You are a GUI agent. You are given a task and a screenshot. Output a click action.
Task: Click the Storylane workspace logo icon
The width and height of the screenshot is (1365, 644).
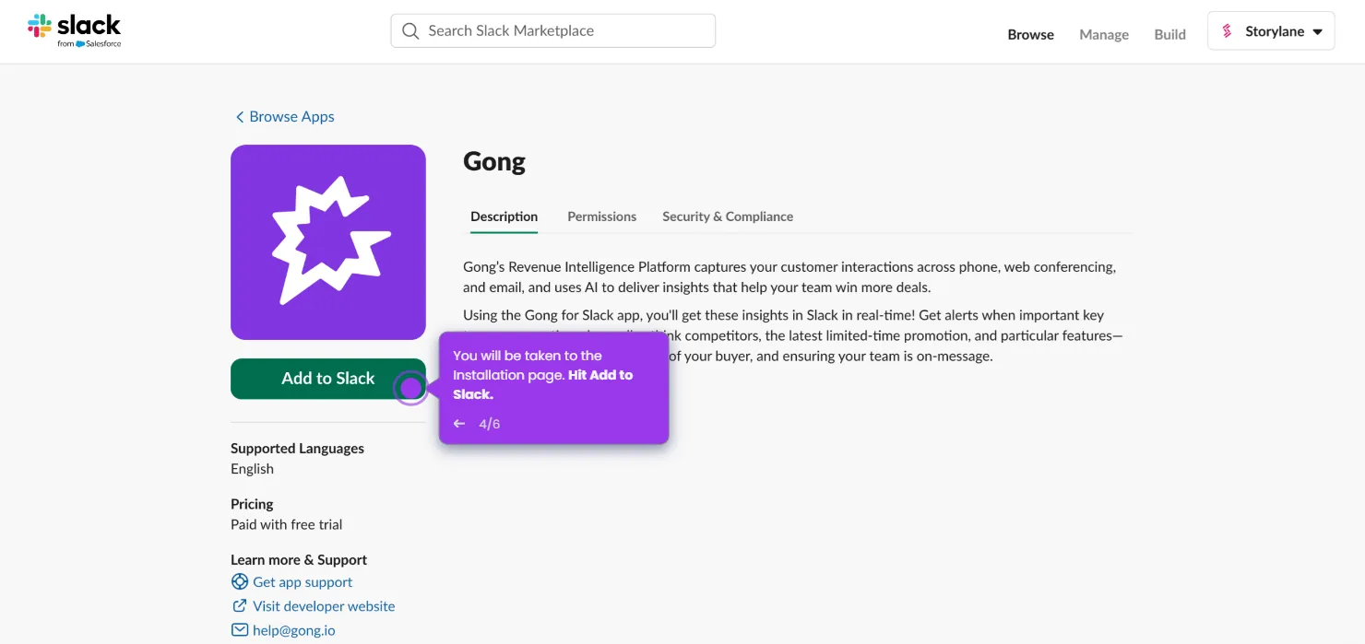pyautogui.click(x=1227, y=31)
